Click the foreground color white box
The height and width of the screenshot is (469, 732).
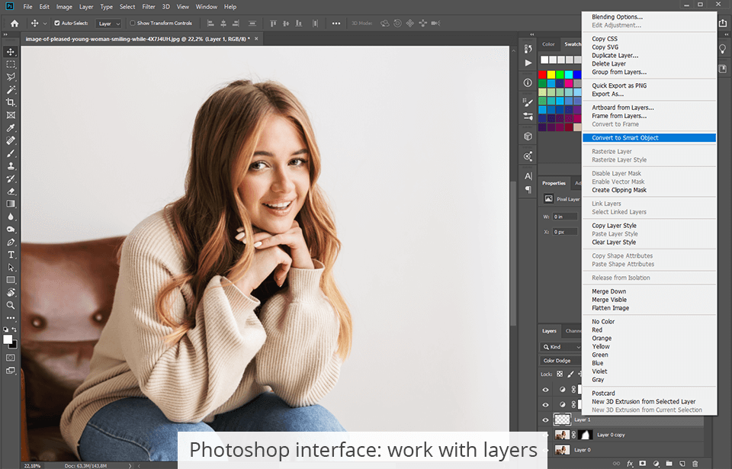point(8,339)
